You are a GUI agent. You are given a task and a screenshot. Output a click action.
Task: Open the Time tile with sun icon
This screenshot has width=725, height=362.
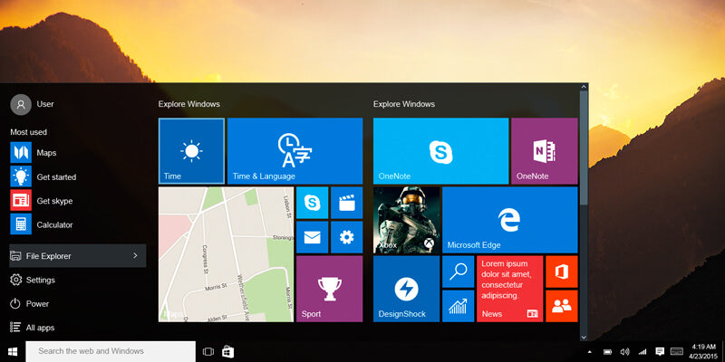pos(191,151)
